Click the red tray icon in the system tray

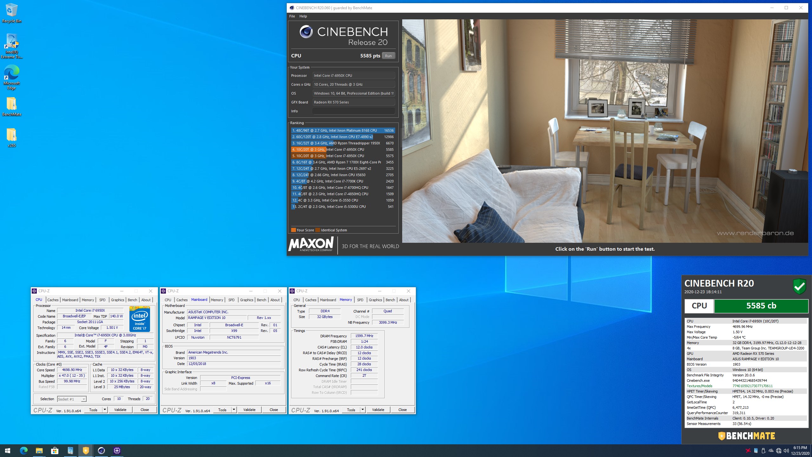[x=748, y=451]
